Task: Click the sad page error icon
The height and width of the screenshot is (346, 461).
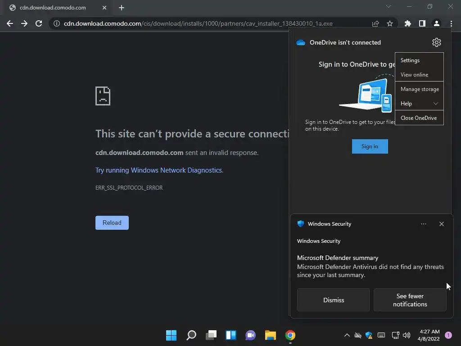Action: [103, 96]
